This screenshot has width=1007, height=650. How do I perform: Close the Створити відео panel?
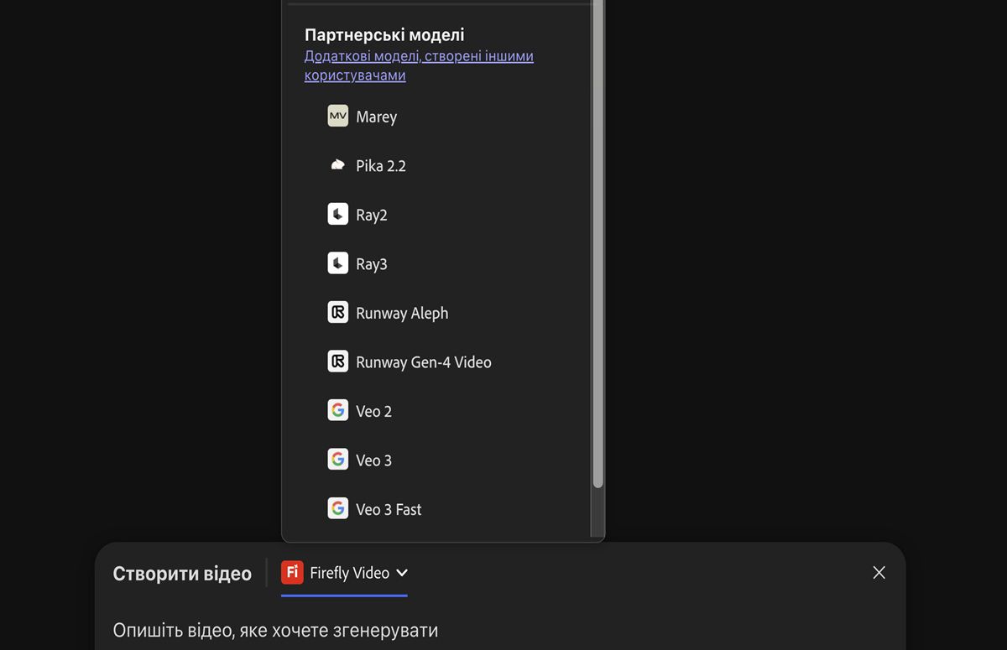(x=879, y=573)
